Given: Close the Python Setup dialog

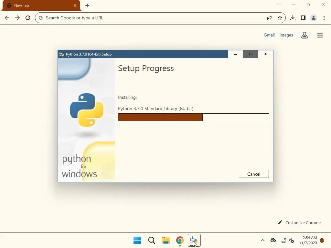Looking at the screenshot, I should click(266, 54).
